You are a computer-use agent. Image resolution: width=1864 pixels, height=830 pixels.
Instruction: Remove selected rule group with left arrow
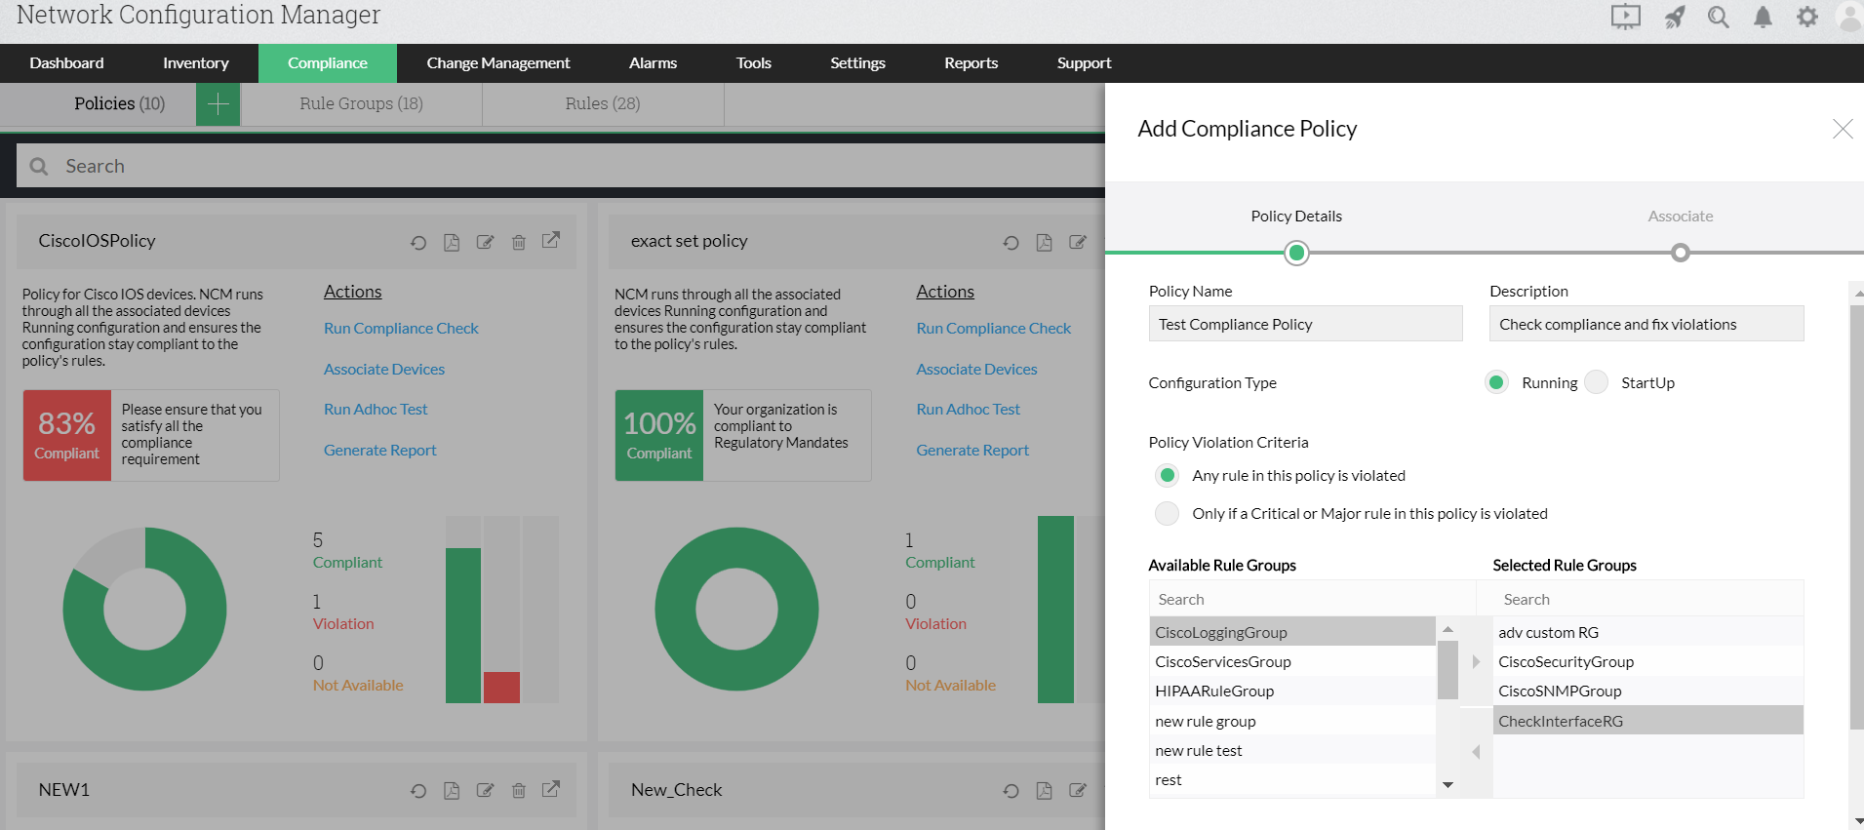point(1476,751)
